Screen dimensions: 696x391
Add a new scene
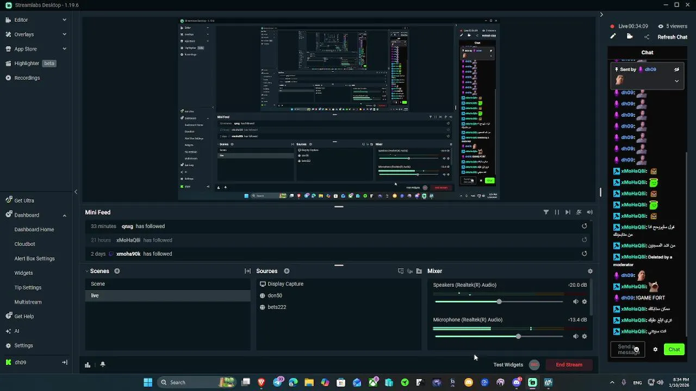117,271
